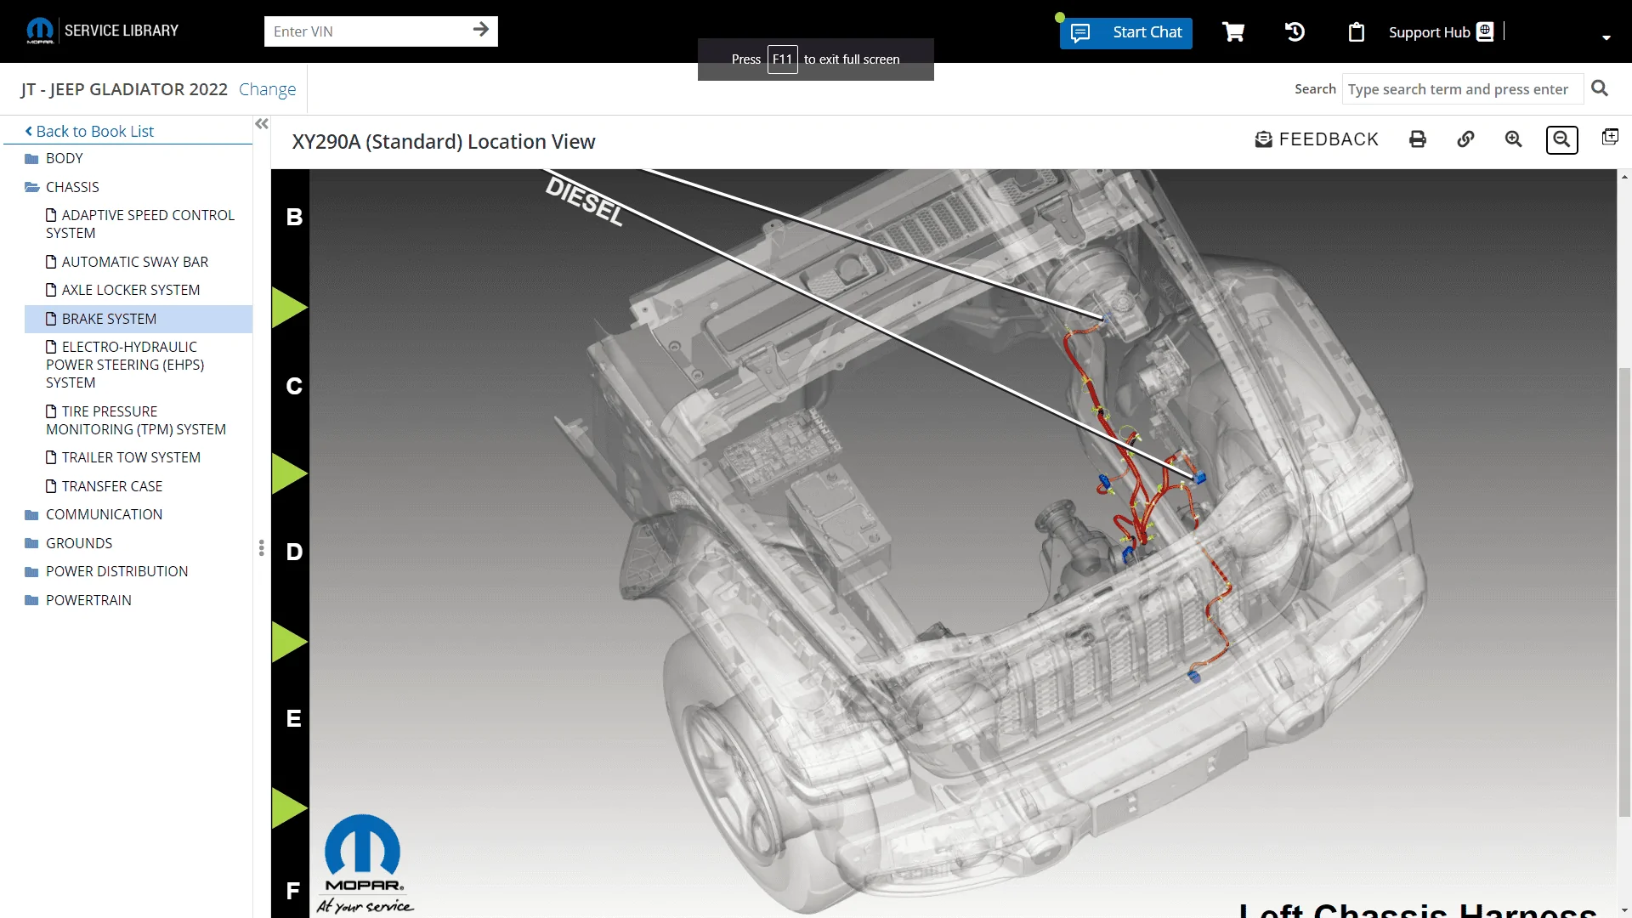Open the Support Hub link
Viewport: 1632px width, 918px height.
[1440, 32]
